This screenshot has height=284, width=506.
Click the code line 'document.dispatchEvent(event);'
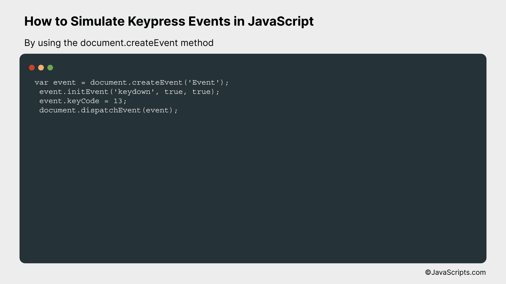108,110
